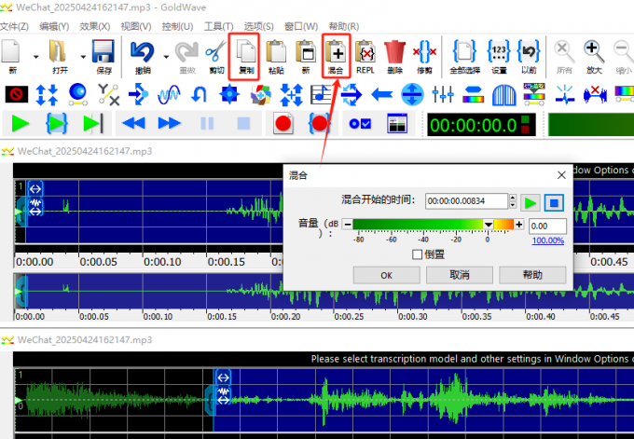Click blue preview stop in 混合 dialog

click(x=554, y=202)
